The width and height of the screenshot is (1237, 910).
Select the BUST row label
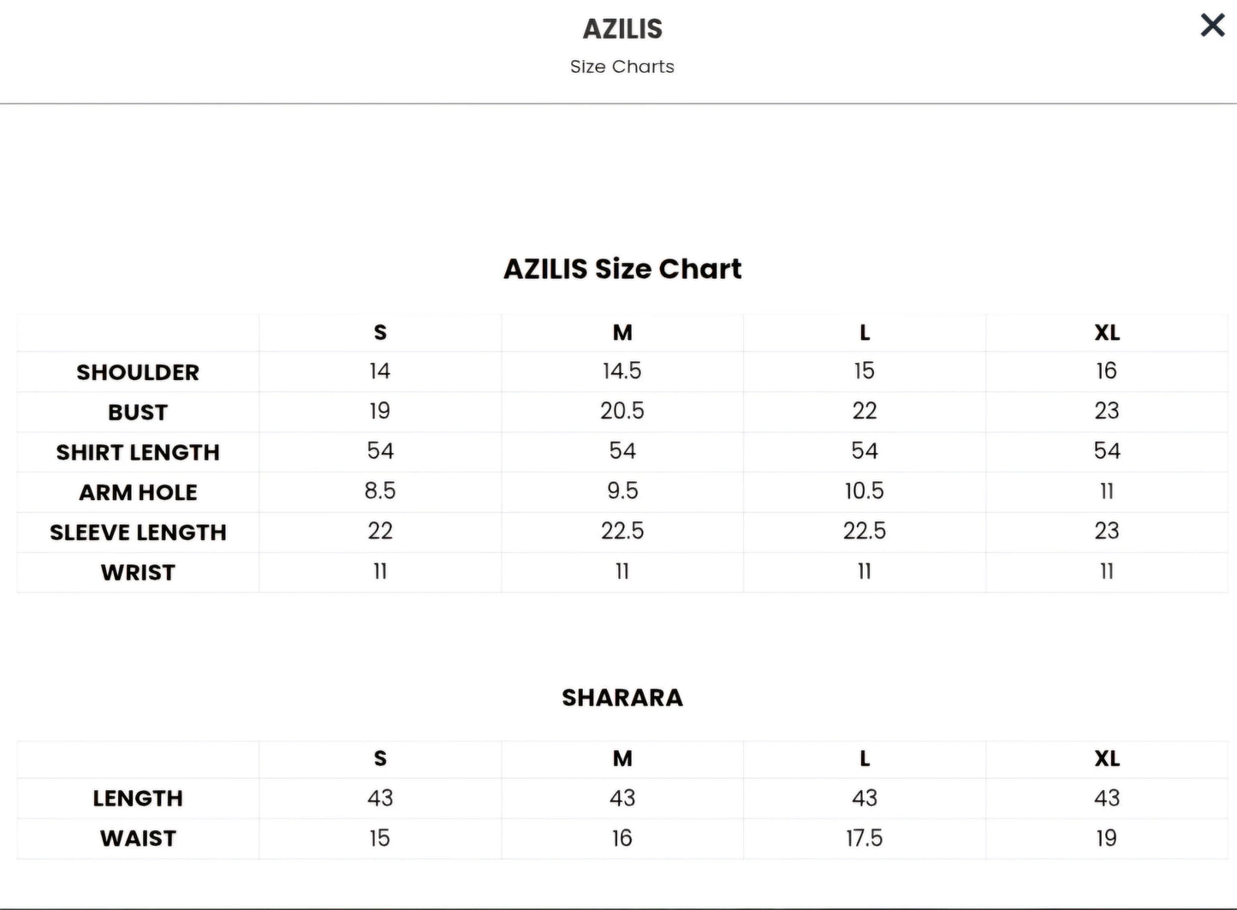click(138, 413)
